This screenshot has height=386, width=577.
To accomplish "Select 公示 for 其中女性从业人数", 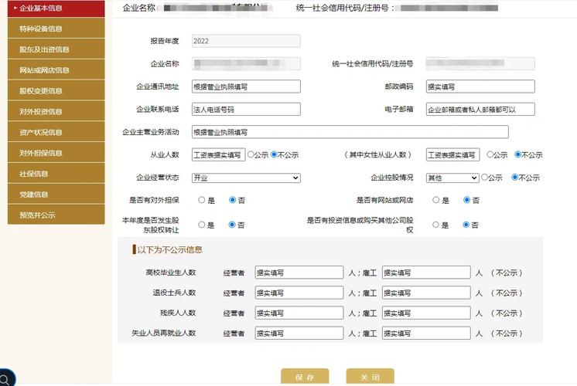I will point(490,154).
